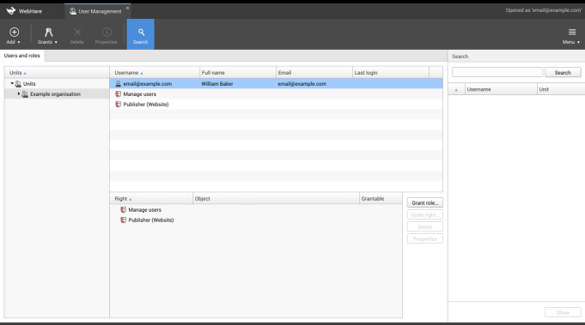Viewport: 585px width, 325px height.
Task: Click user icon for email@example.com row
Action: (119, 84)
